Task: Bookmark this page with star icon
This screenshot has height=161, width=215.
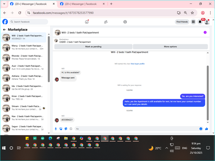Action: point(192,13)
